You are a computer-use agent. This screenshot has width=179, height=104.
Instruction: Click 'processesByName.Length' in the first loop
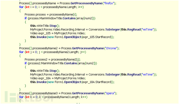click(60, 7)
